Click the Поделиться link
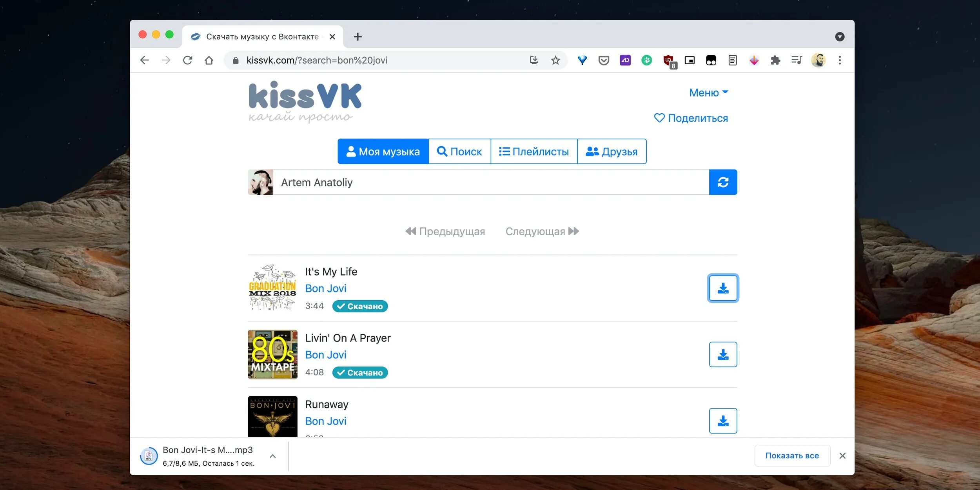This screenshot has height=490, width=980. 691,118
